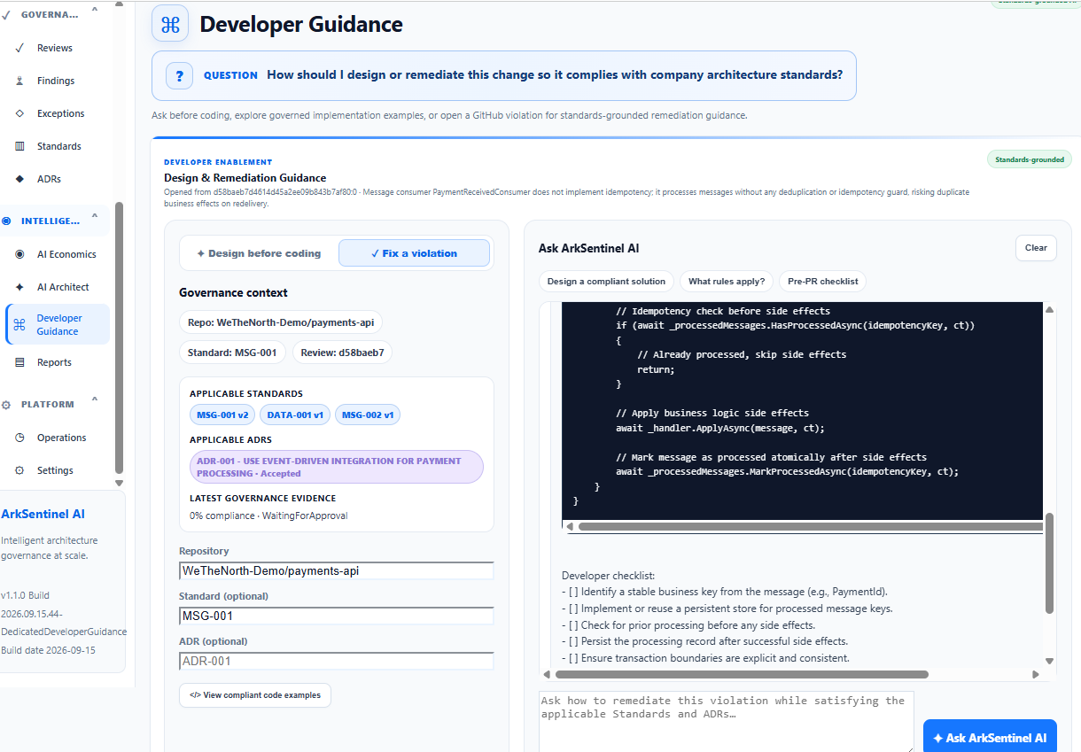Open Findings page from sidebar

tap(56, 81)
